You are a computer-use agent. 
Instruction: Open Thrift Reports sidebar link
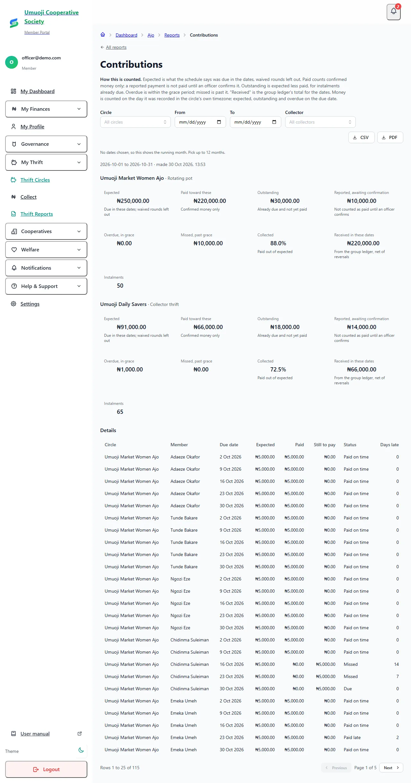pos(37,214)
